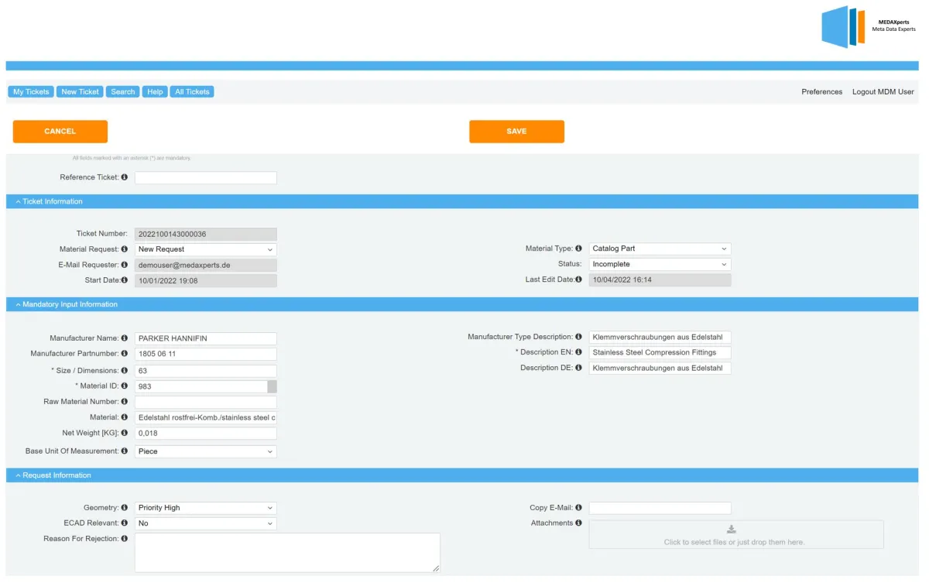
Task: Logout MDM User from the session
Action: 883,91
